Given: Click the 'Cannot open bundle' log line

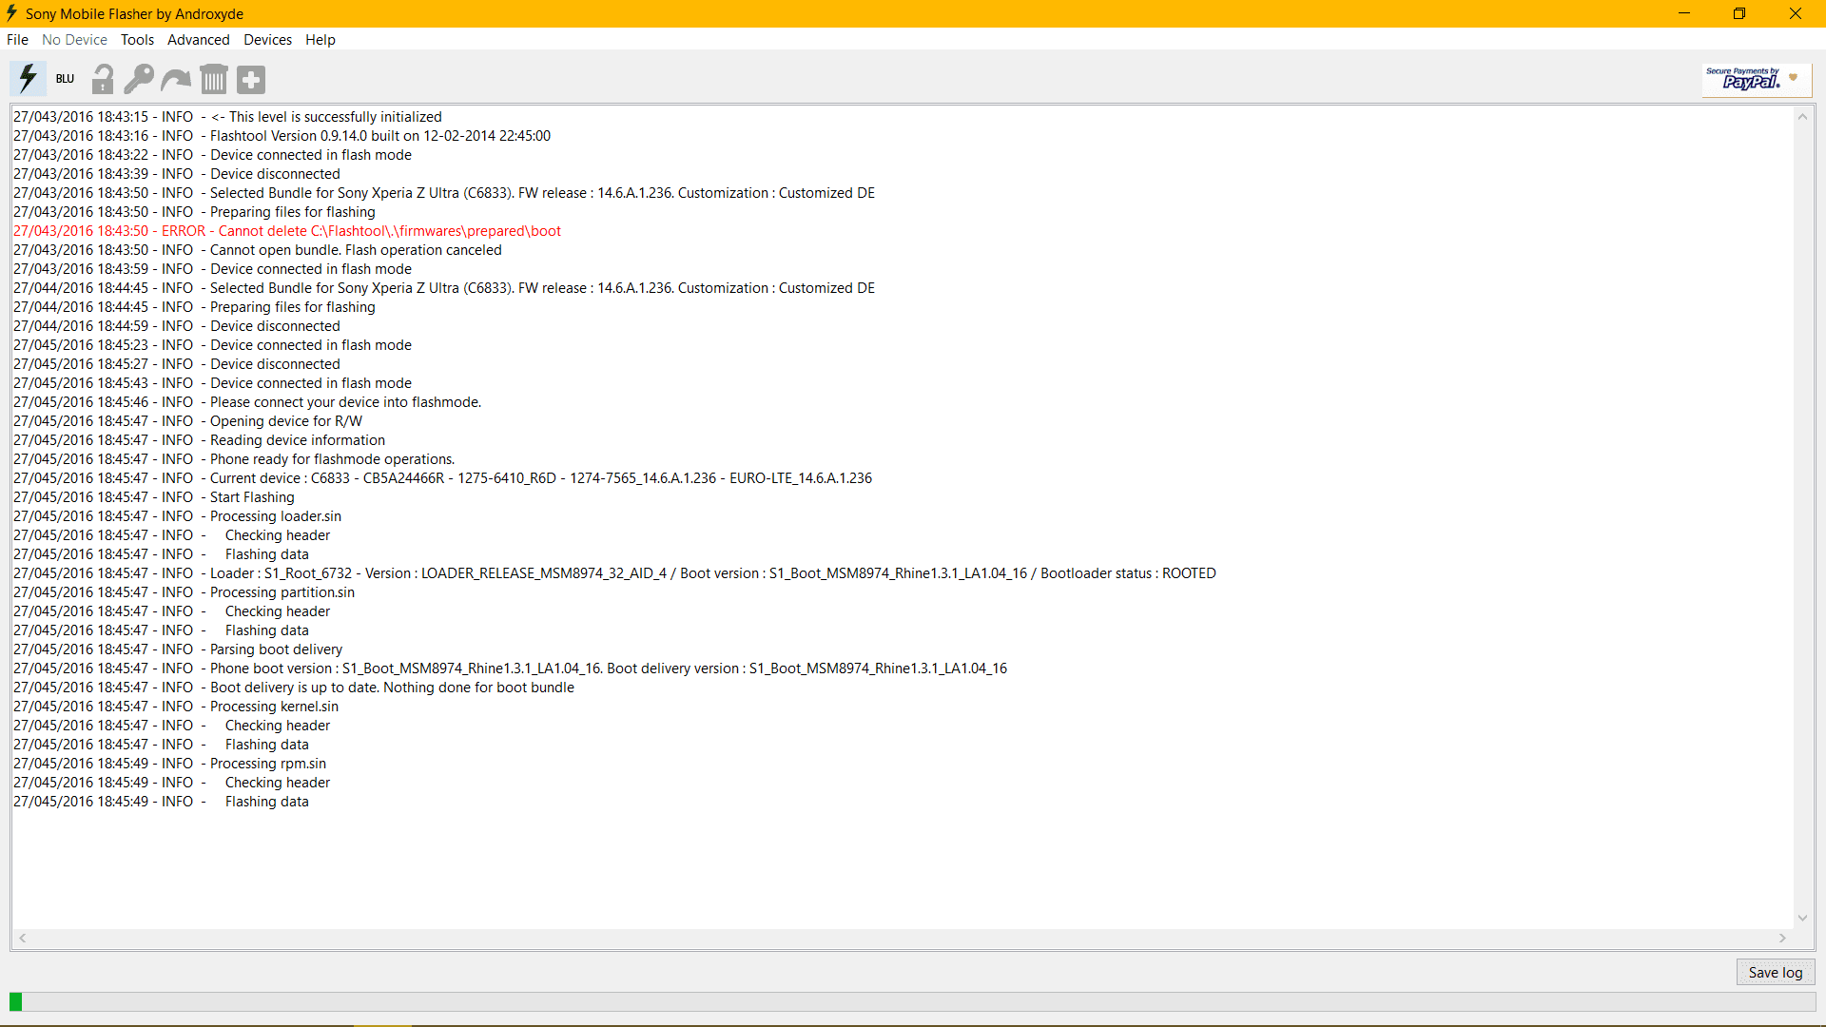Looking at the screenshot, I should [x=258, y=250].
